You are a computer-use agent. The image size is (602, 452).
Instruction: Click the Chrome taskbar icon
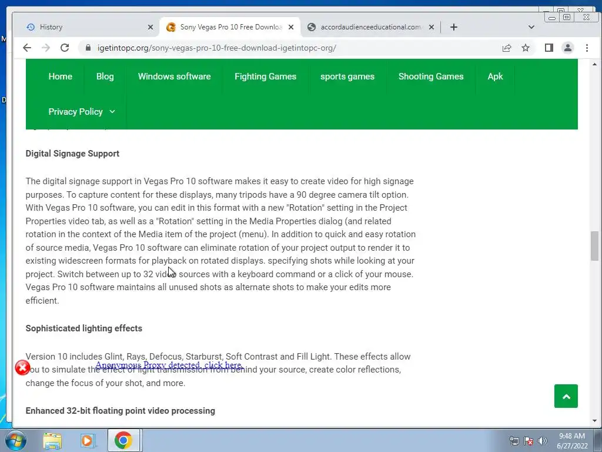[123, 440]
